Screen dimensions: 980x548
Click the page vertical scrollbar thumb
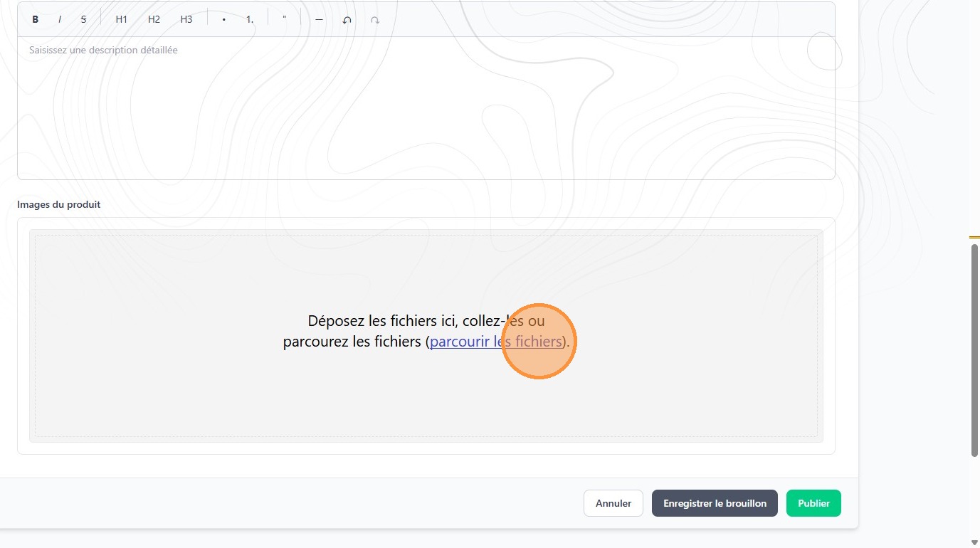click(974, 350)
